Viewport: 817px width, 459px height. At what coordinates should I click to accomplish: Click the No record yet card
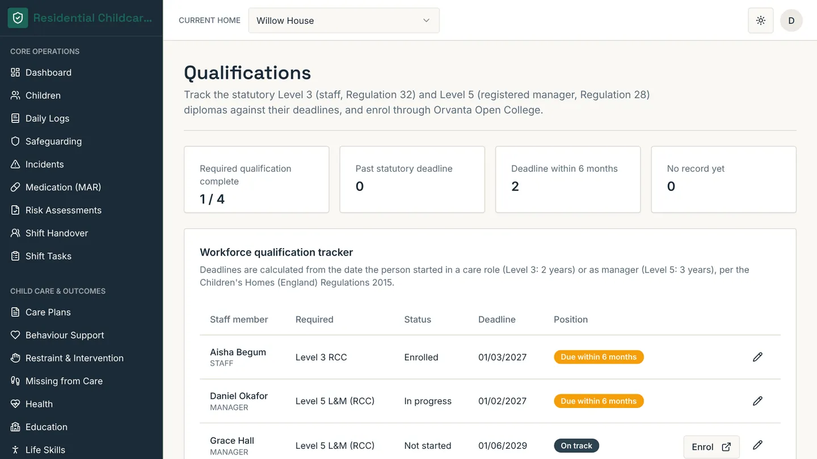click(724, 180)
